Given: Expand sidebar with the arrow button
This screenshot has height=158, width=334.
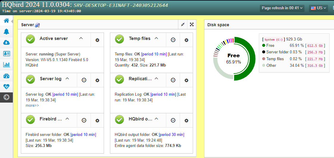Looking at the screenshot, I should tap(6, 97).
